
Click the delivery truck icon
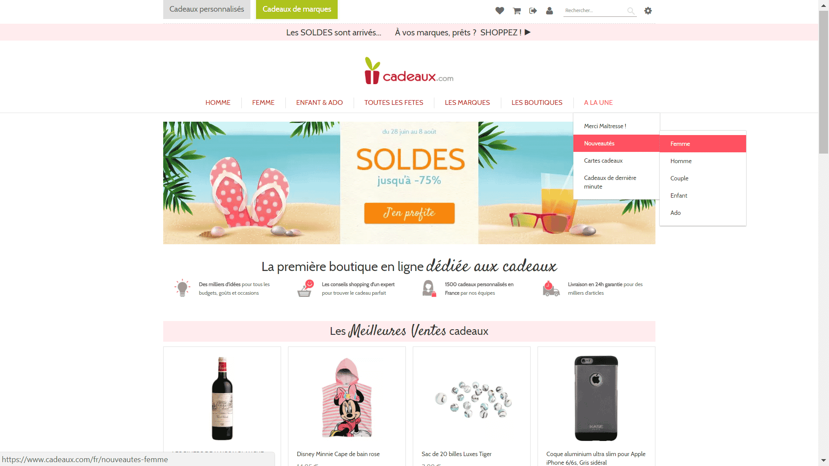(x=551, y=288)
